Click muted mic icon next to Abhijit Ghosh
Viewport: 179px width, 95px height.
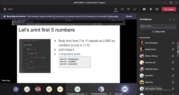(x=173, y=49)
